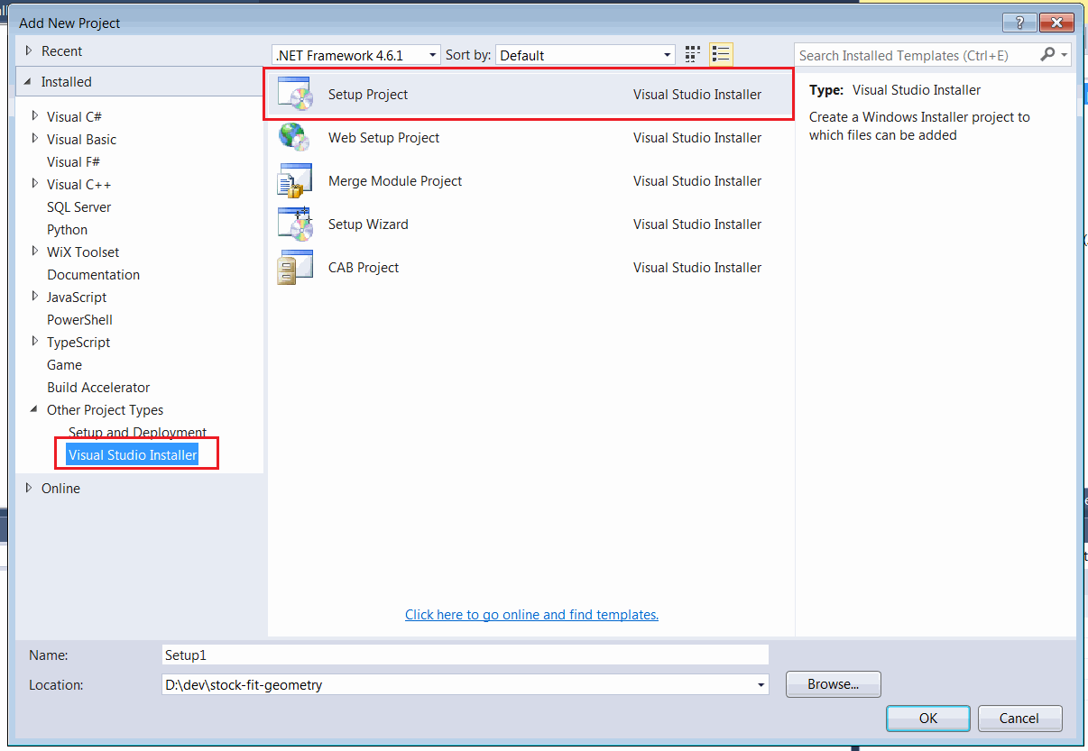
Task: Choose the Web Setup Project template
Action: [x=529, y=137]
